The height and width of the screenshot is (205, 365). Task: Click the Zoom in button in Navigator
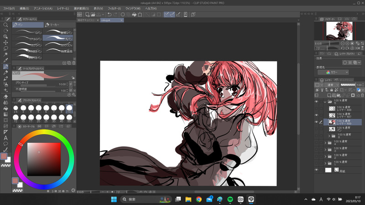[347, 43]
